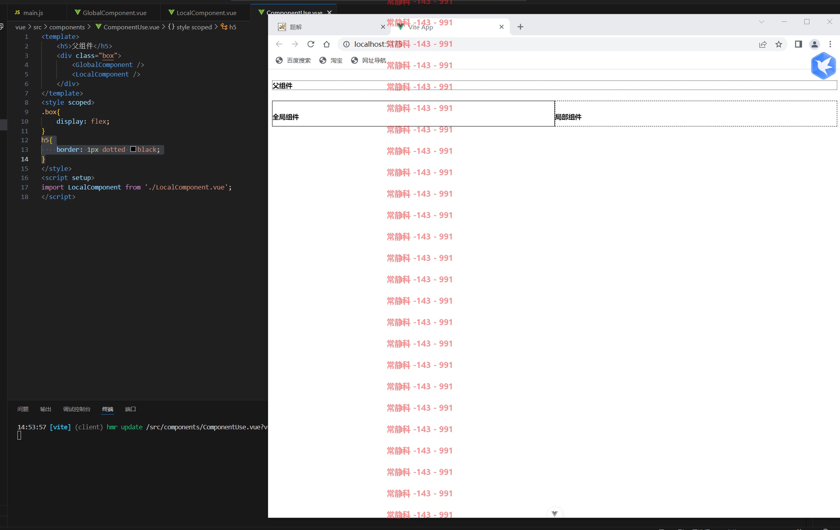The height and width of the screenshot is (530, 840).
Task: Click the vite hmr update terminal line
Action: 142,427
